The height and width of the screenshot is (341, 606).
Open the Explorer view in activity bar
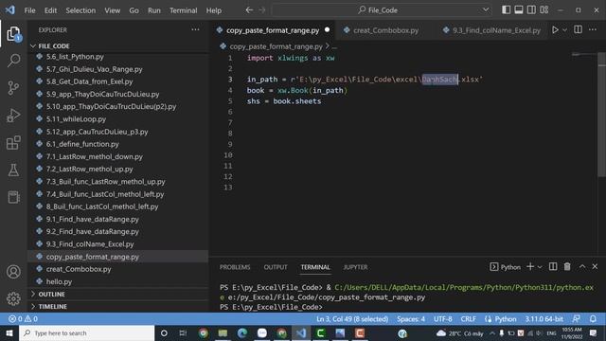[13, 34]
